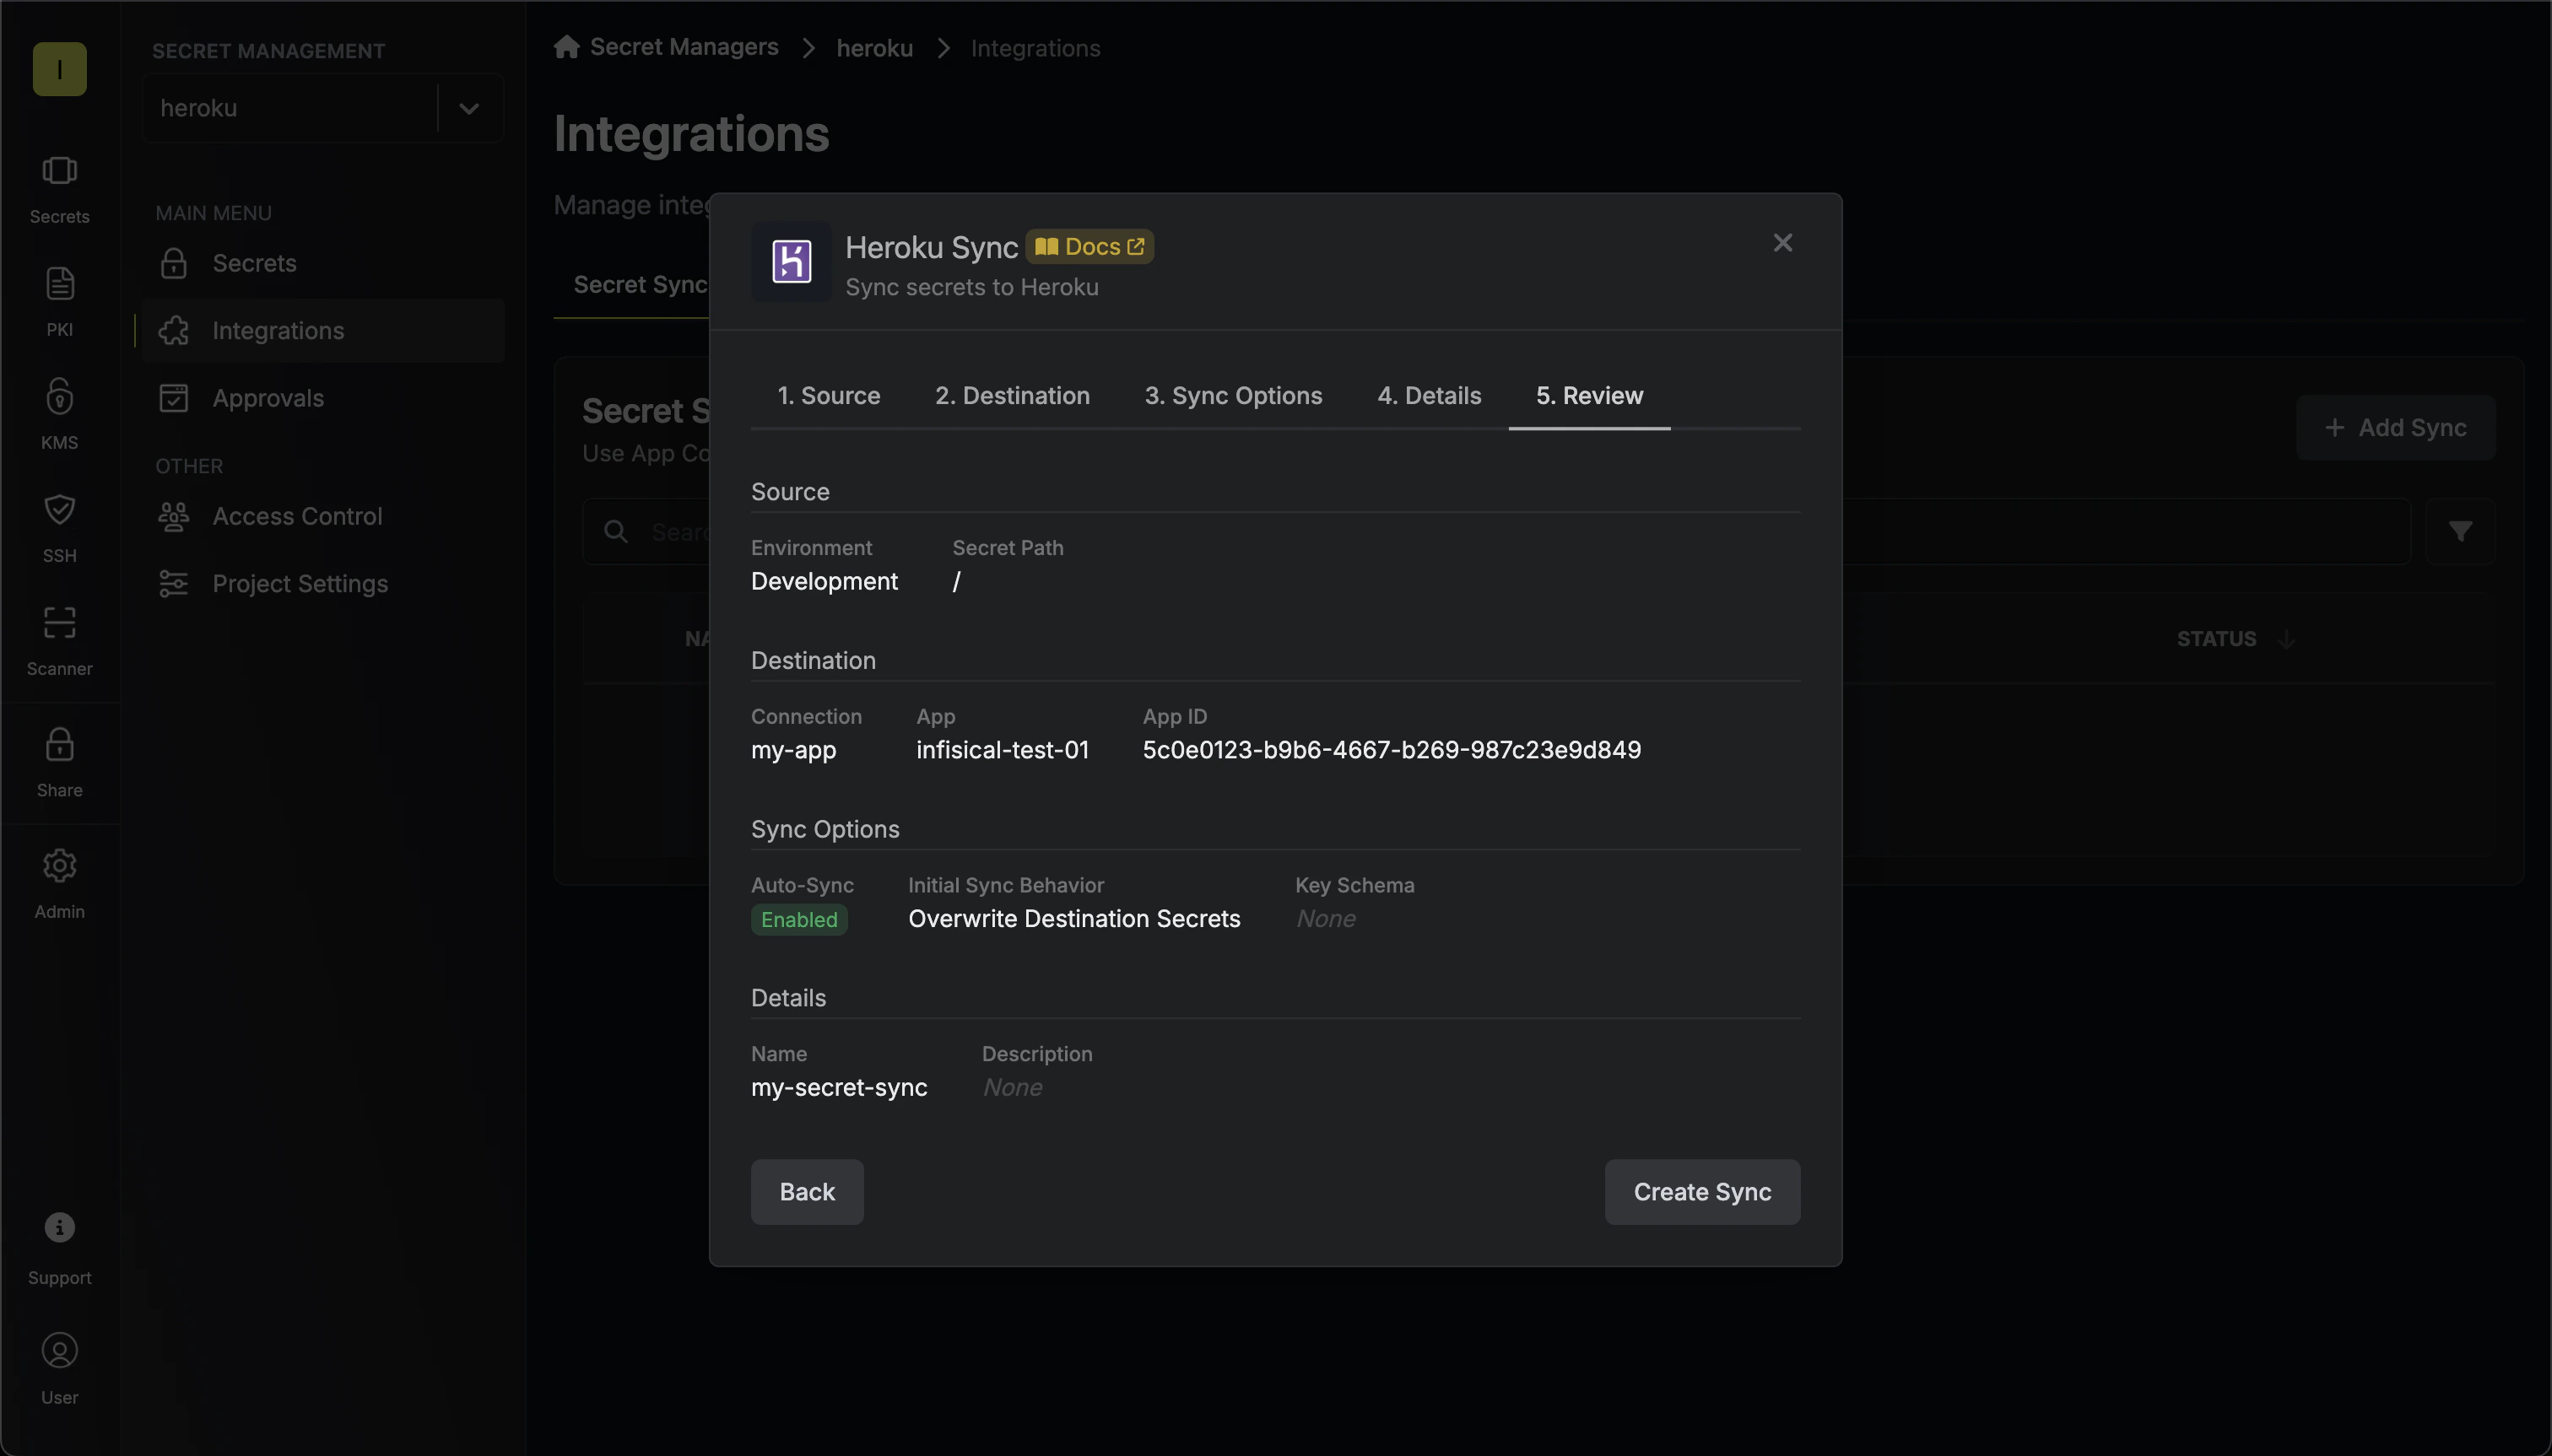
Task: Click the Overwrite Destination Secrets value
Action: (1073, 919)
